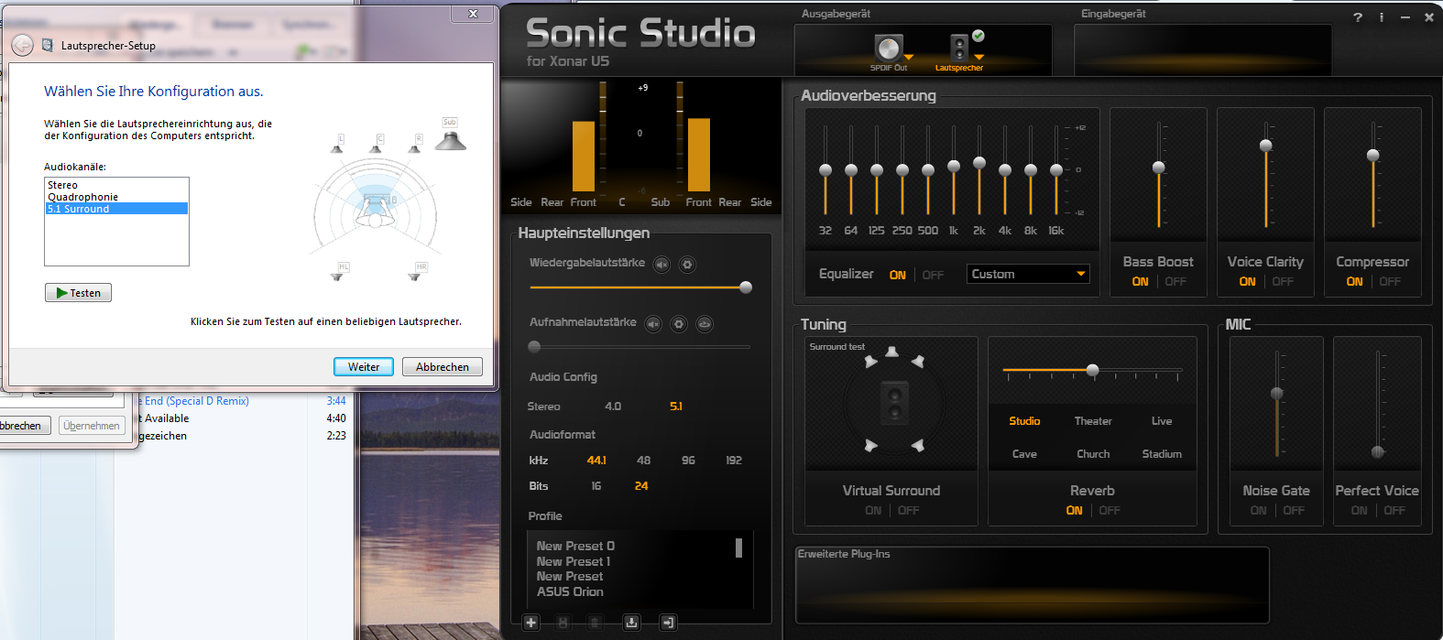Test the rear-left speaker in Surround test
Screen dimensions: 1443x640
coord(870,445)
